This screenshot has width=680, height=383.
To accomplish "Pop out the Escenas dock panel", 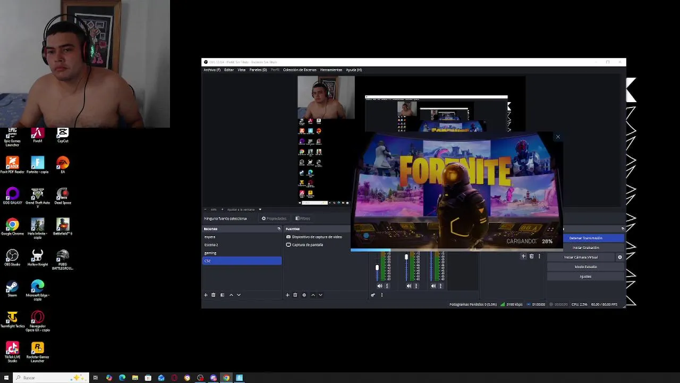I will [x=279, y=229].
